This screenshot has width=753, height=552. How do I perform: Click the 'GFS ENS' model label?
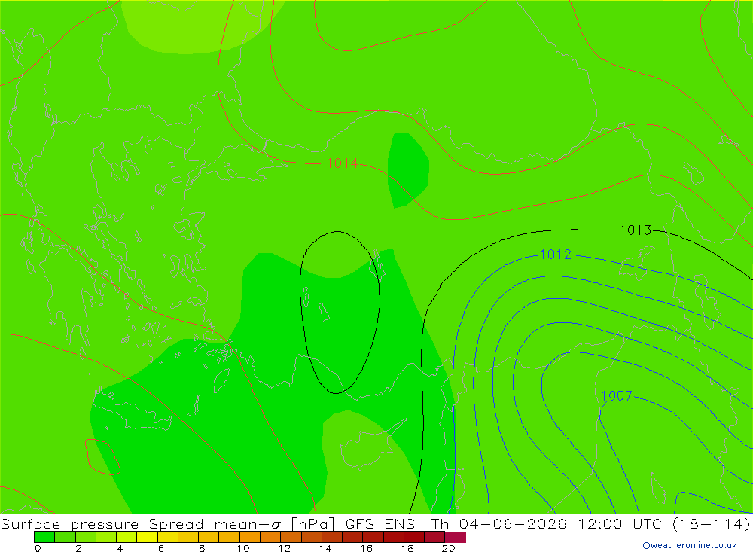[x=380, y=523]
